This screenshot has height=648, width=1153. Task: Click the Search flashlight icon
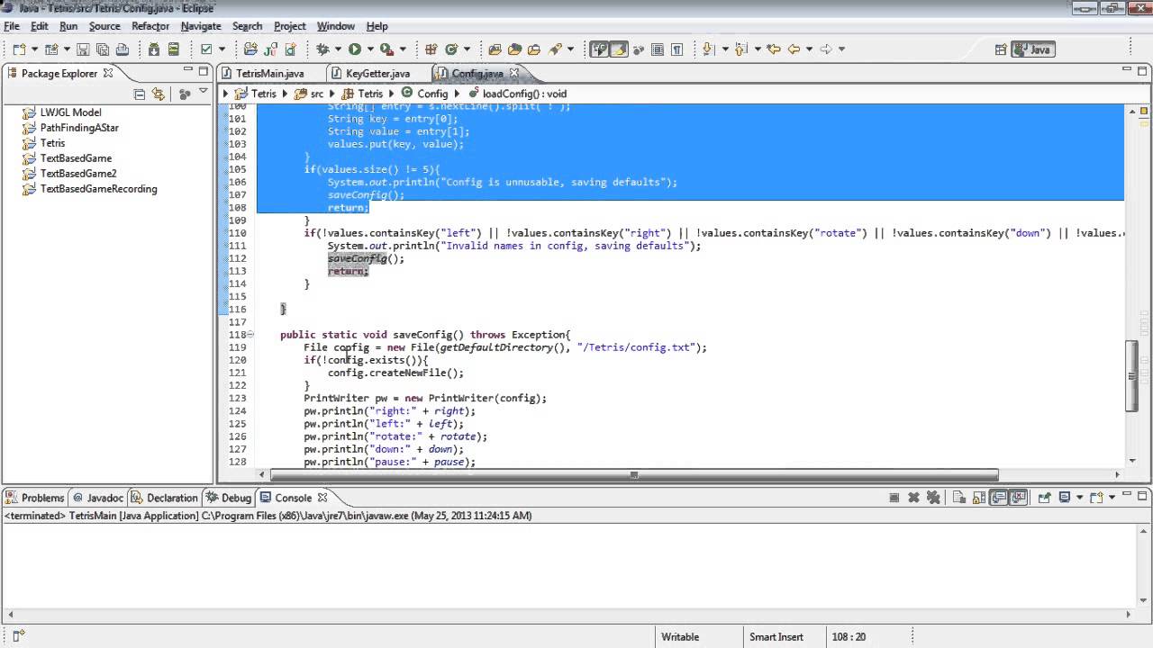(x=555, y=49)
